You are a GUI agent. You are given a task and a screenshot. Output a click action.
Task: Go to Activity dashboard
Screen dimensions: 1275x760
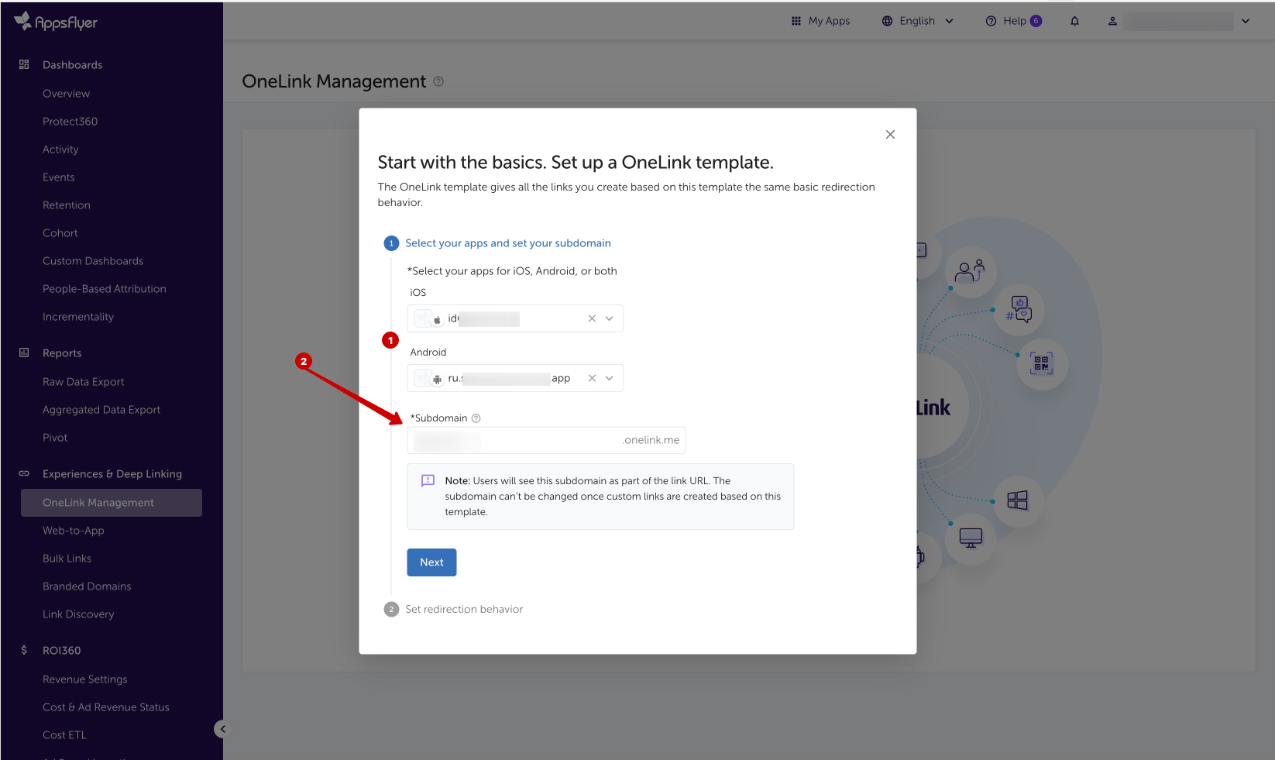coord(60,150)
